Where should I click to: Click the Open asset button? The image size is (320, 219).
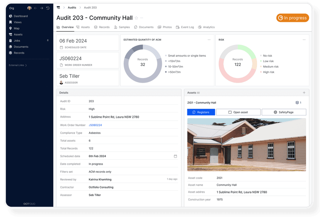pyautogui.click(x=238, y=112)
